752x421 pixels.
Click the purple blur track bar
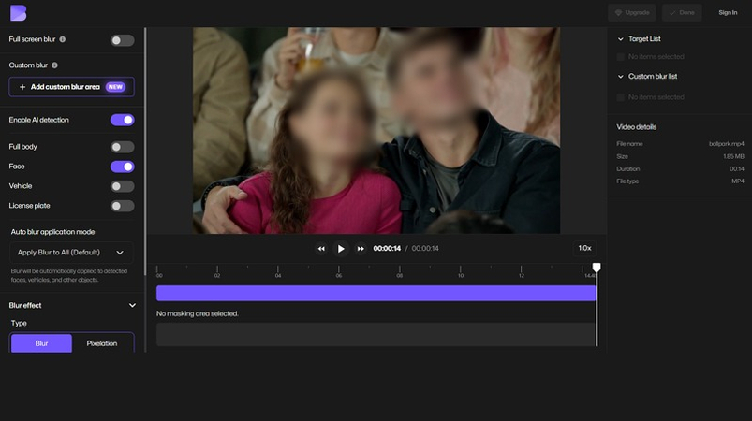point(376,293)
